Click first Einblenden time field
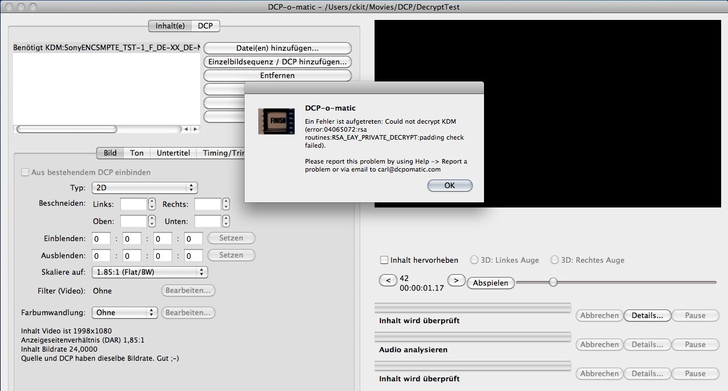 tap(101, 239)
